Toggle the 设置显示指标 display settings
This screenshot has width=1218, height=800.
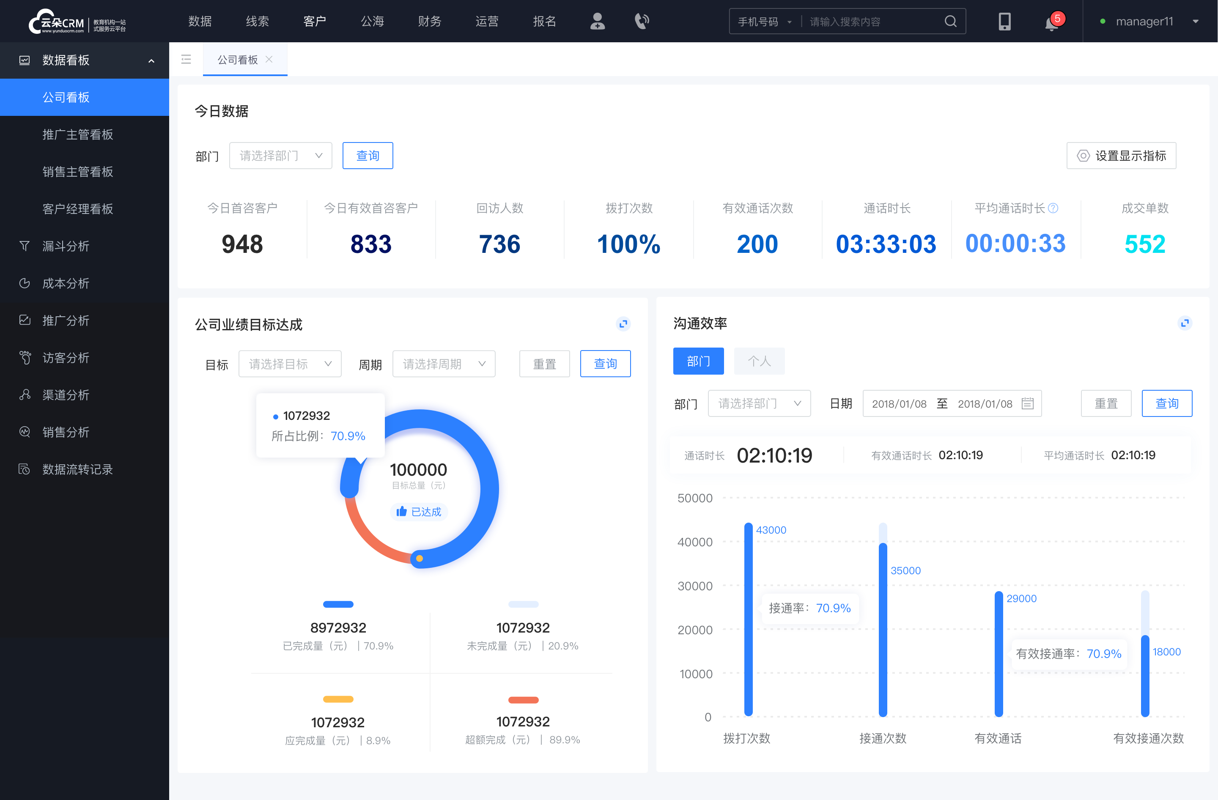[1122, 154]
